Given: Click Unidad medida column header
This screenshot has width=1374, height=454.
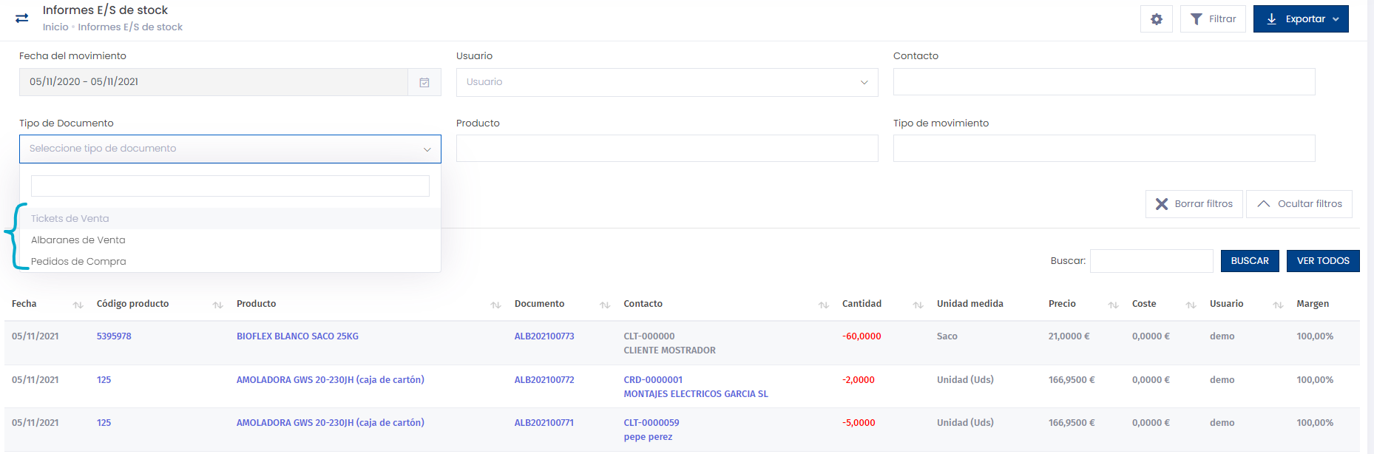Looking at the screenshot, I should coord(969,304).
